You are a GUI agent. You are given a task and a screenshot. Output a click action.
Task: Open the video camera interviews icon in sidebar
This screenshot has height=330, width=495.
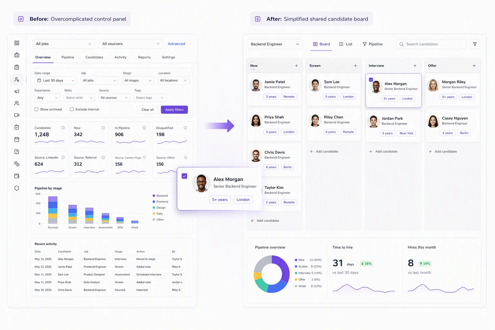coord(17,115)
